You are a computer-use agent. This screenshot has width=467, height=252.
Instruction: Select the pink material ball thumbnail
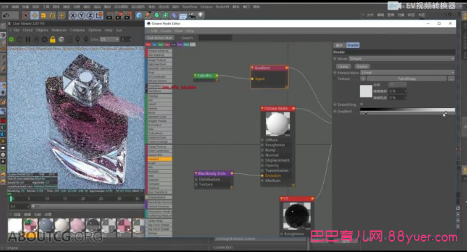pos(77,226)
